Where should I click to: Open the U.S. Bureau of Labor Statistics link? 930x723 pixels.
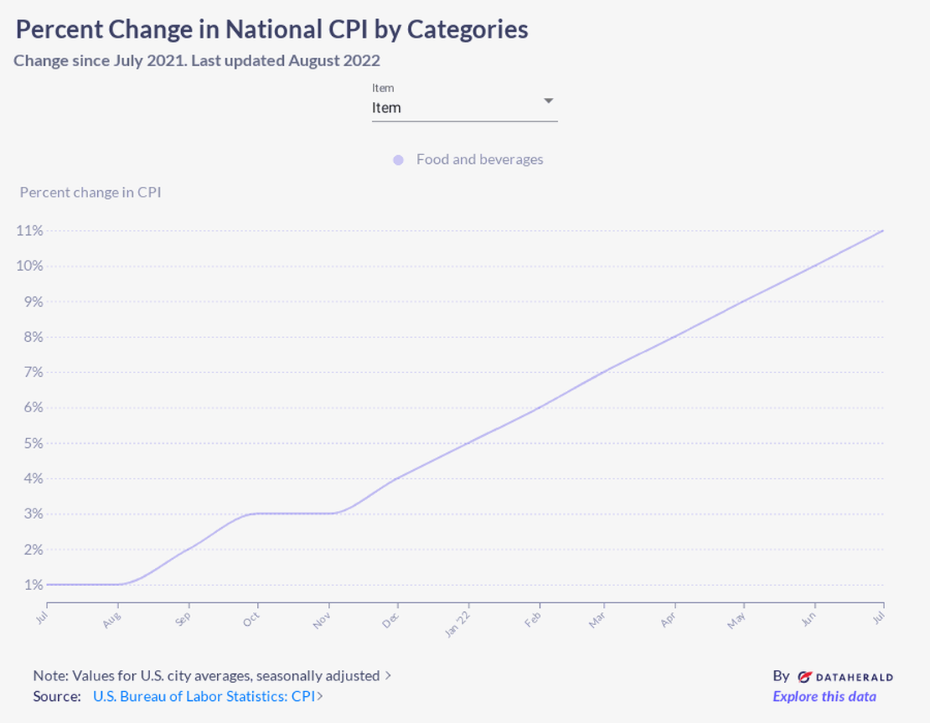tap(201, 696)
